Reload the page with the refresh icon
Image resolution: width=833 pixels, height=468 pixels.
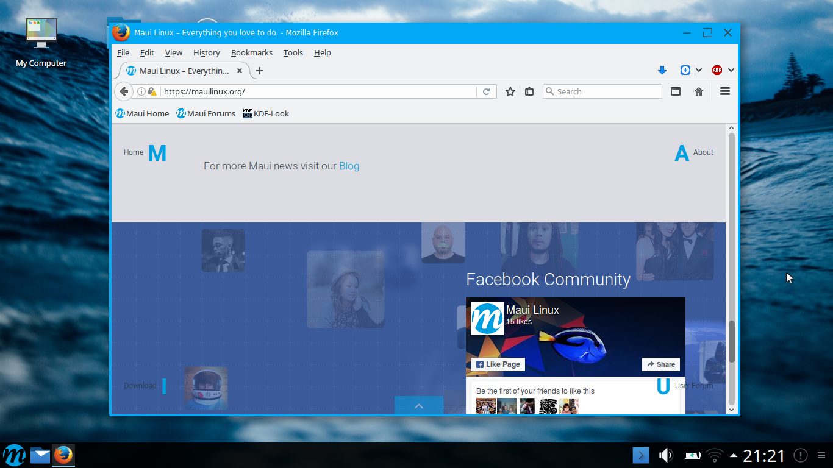coord(486,91)
